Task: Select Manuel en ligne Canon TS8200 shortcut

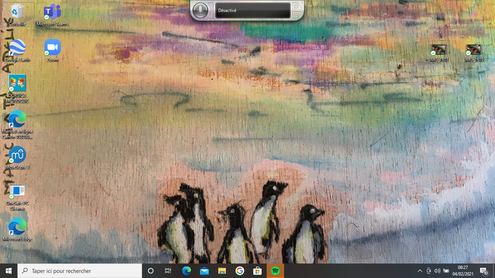Action: (x=17, y=125)
